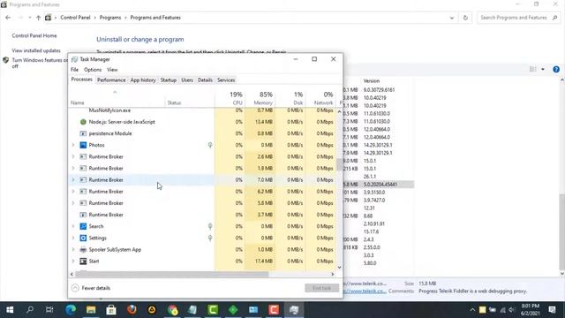
Task: Expand the Spooler SubSystem App group
Action: pos(73,249)
